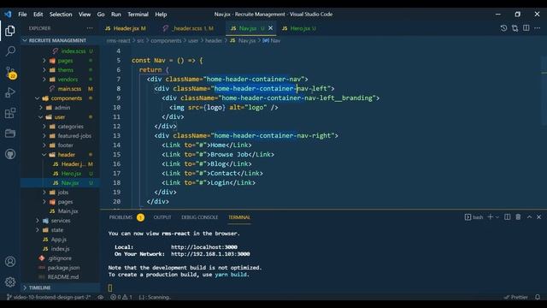Open the File menu
This screenshot has width=547, height=308.
pos(22,15)
